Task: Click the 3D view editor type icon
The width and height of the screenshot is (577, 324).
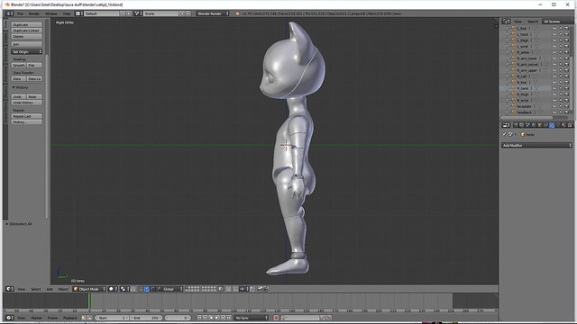Action: click(10, 289)
